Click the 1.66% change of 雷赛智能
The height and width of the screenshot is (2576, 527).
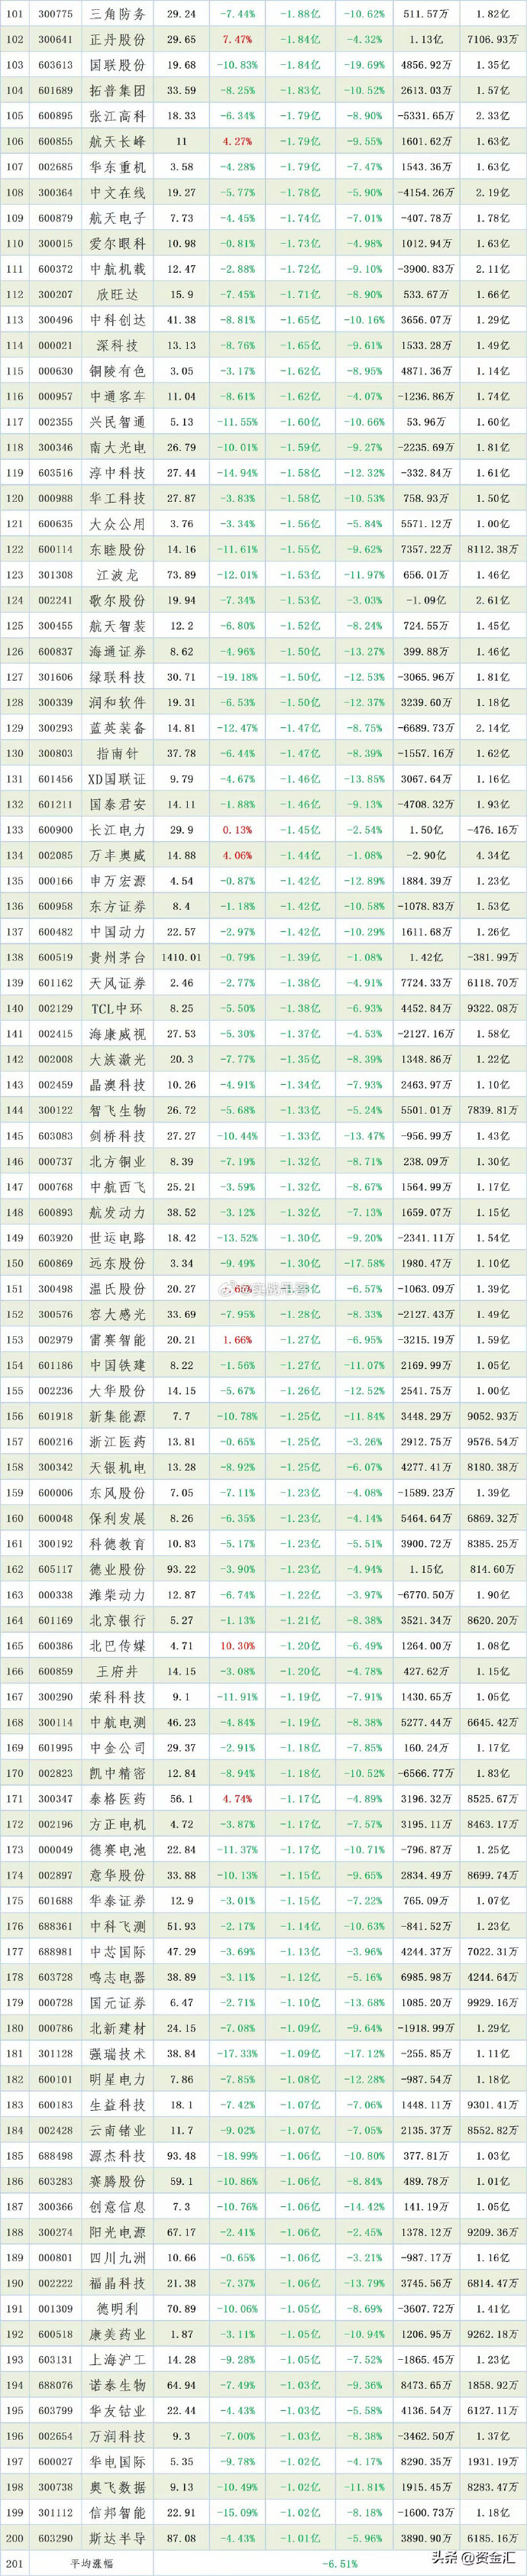pyautogui.click(x=237, y=1340)
